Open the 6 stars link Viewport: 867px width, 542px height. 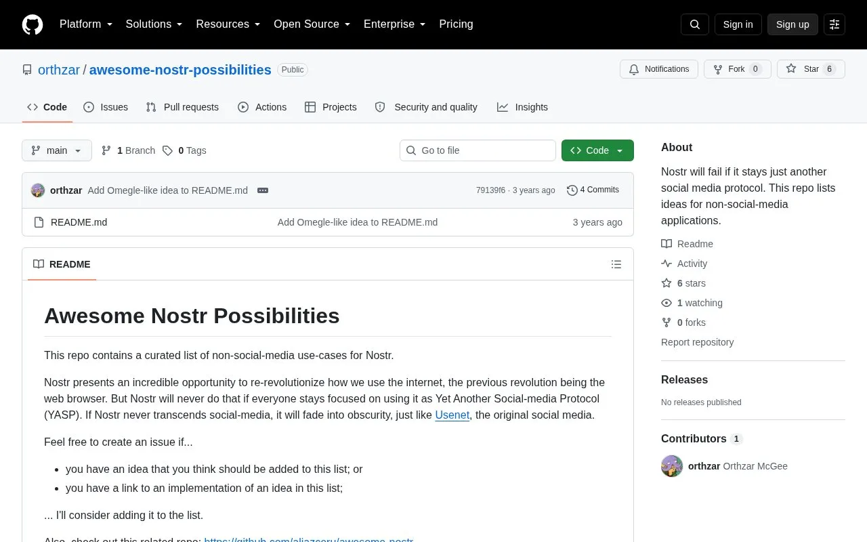point(691,283)
